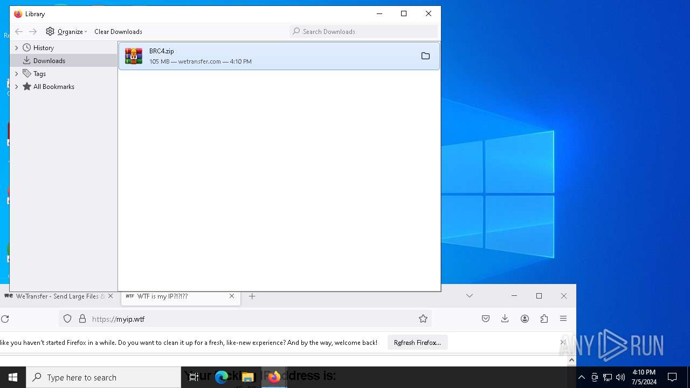Go back in Library window
The width and height of the screenshot is (690, 388).
click(19, 31)
